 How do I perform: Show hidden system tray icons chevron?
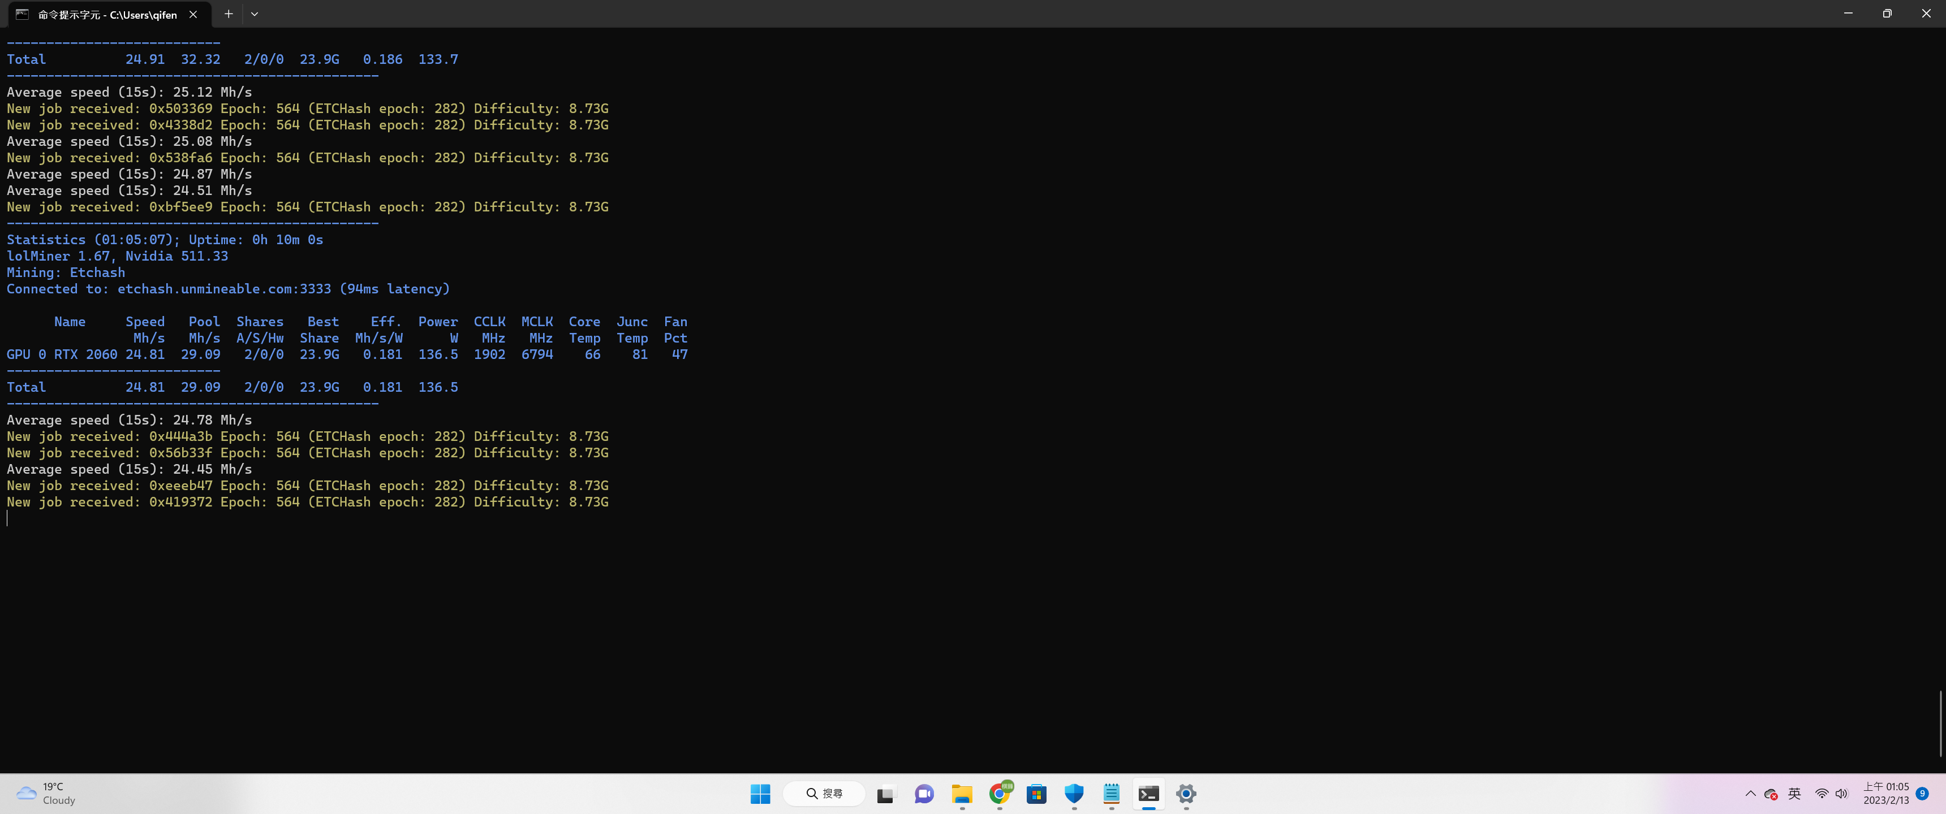coord(1750,794)
